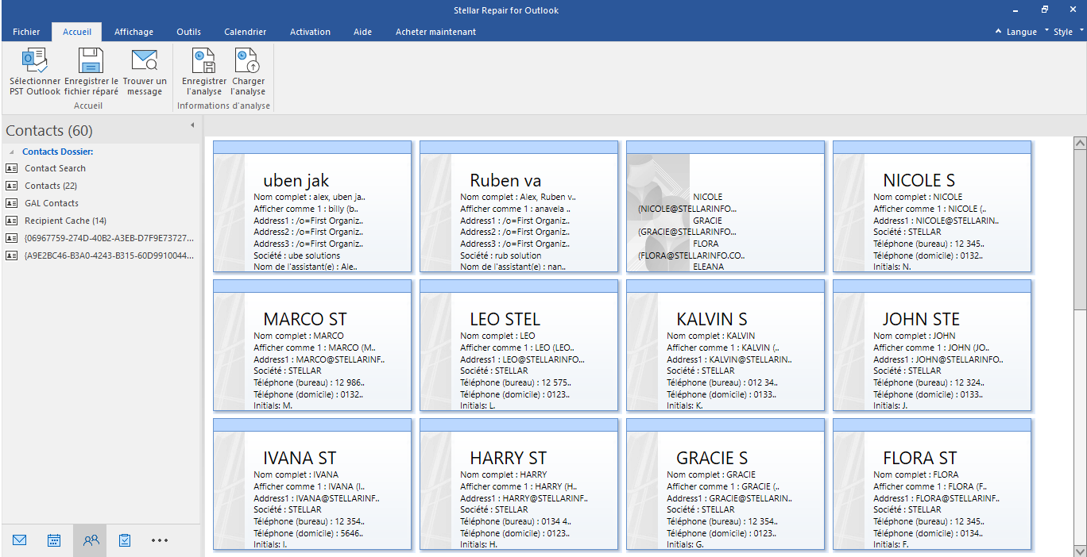Select GAL Contacts folder
This screenshot has height=557, width=1087.
click(52, 203)
